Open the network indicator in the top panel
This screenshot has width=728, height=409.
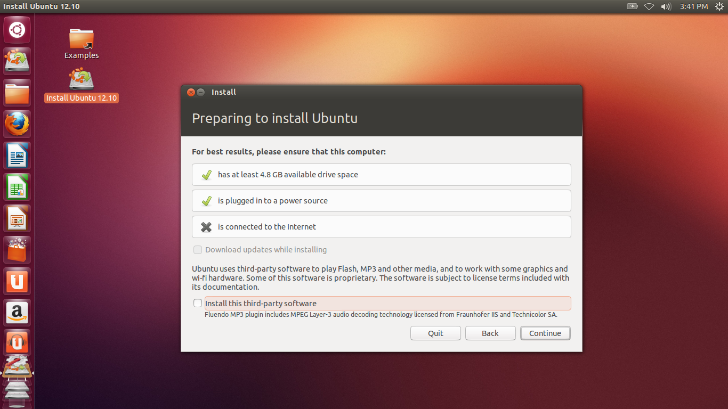[649, 6]
